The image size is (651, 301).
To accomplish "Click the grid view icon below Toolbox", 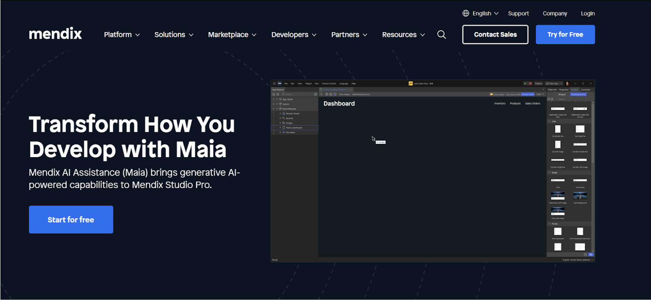I will tap(585, 254).
